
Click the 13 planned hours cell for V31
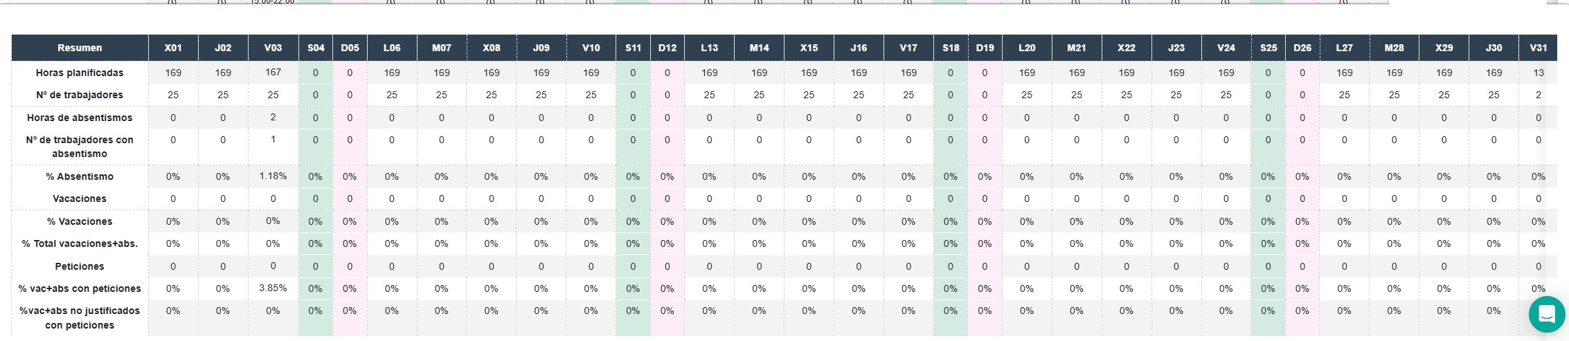[x=1538, y=73]
